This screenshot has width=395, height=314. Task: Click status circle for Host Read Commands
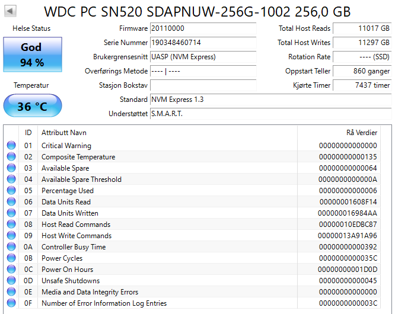tap(11, 224)
